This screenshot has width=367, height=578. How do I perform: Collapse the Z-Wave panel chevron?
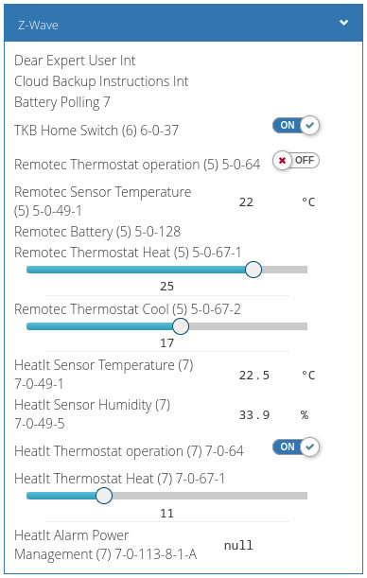click(343, 23)
